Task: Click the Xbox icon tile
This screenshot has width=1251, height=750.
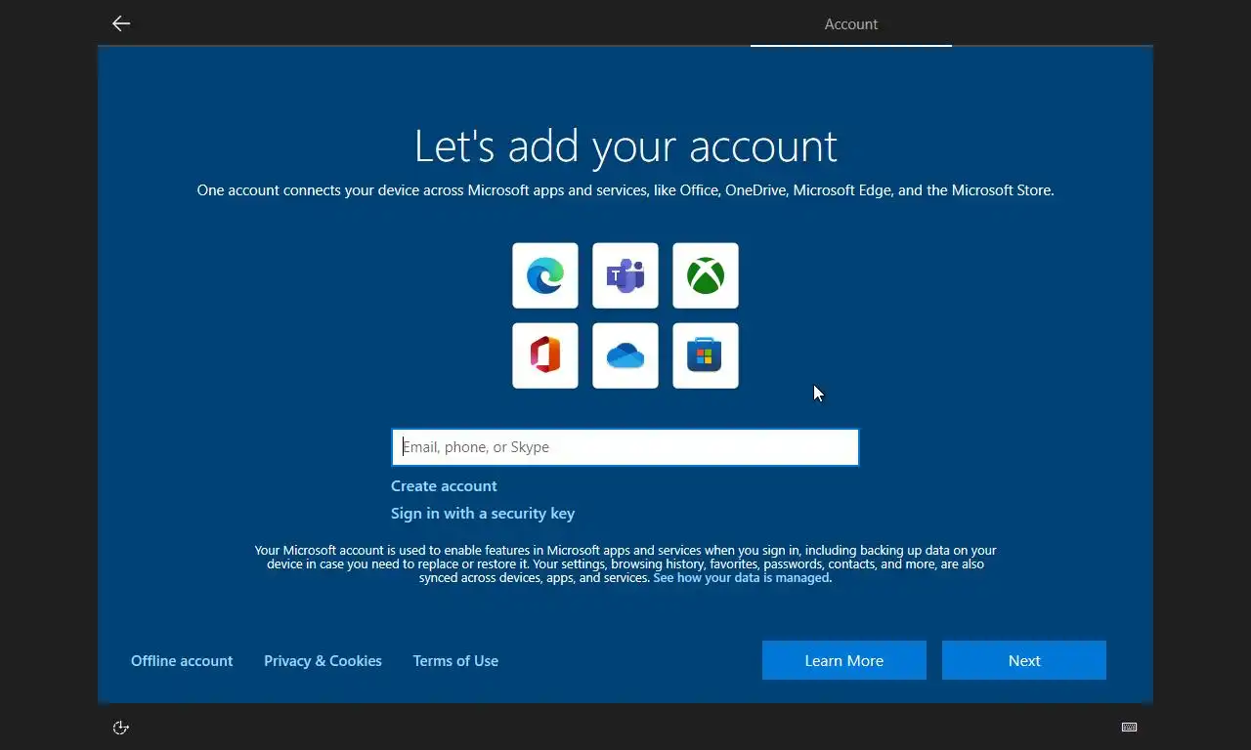Action: pyautogui.click(x=706, y=275)
